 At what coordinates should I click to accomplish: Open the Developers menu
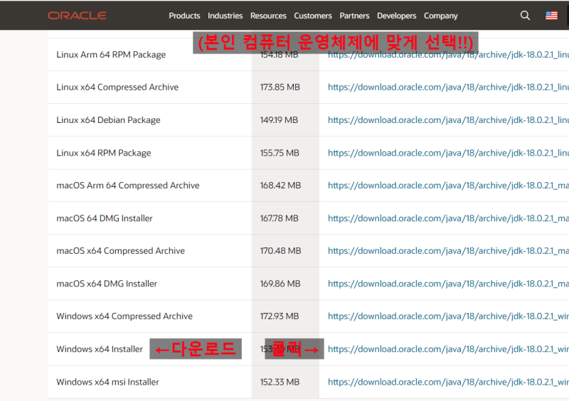point(396,16)
